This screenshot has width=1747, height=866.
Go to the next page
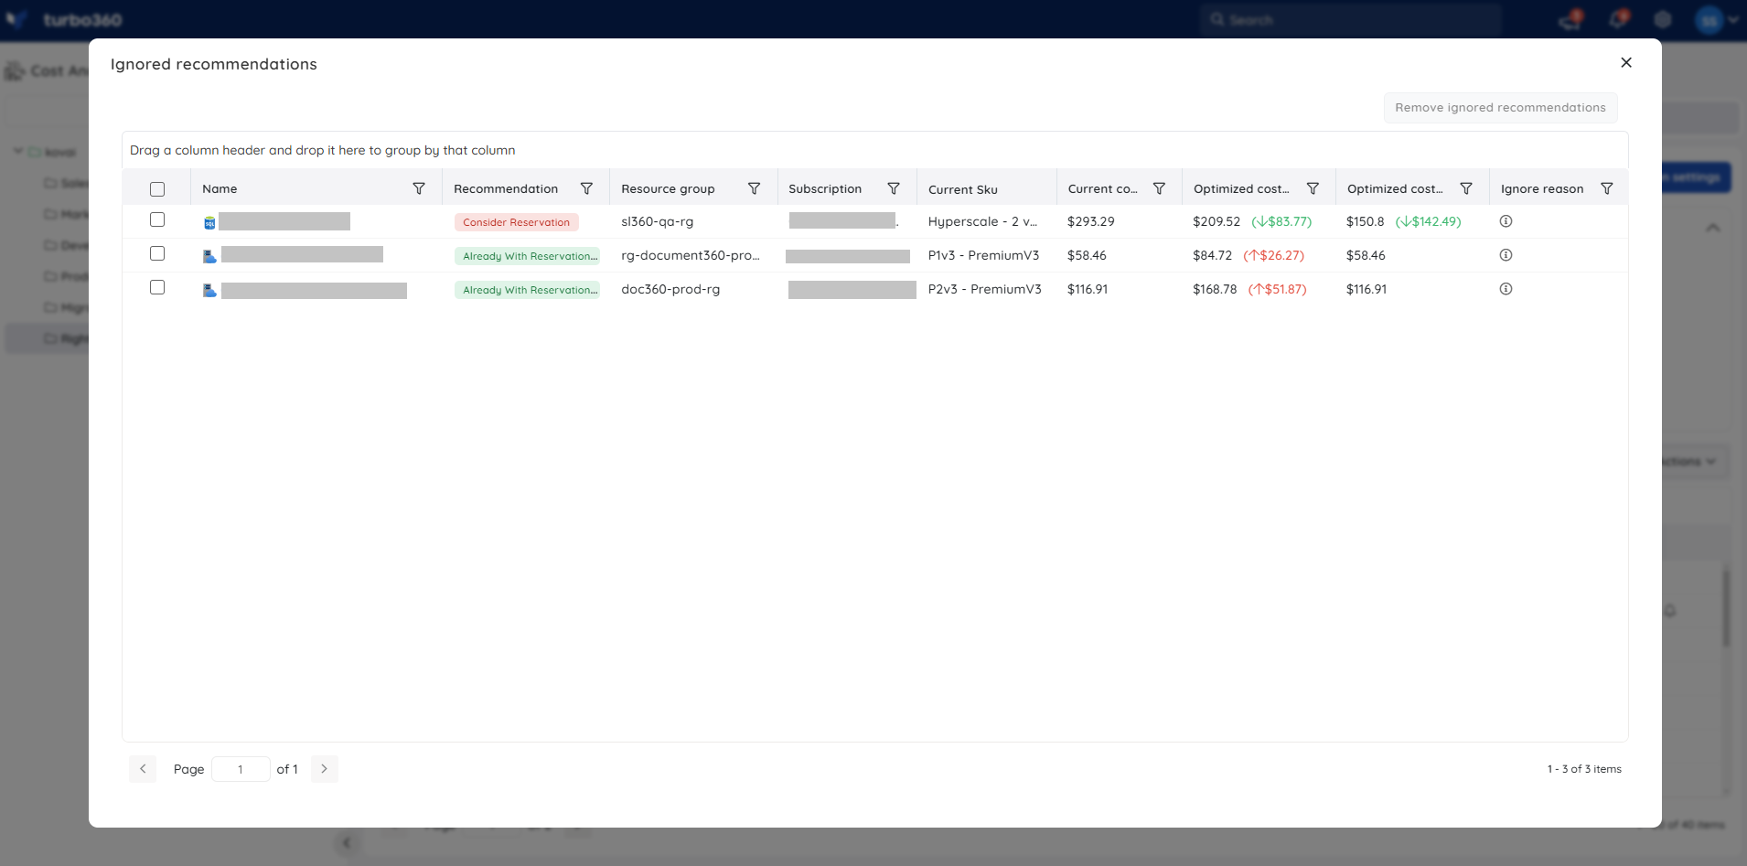tap(324, 769)
